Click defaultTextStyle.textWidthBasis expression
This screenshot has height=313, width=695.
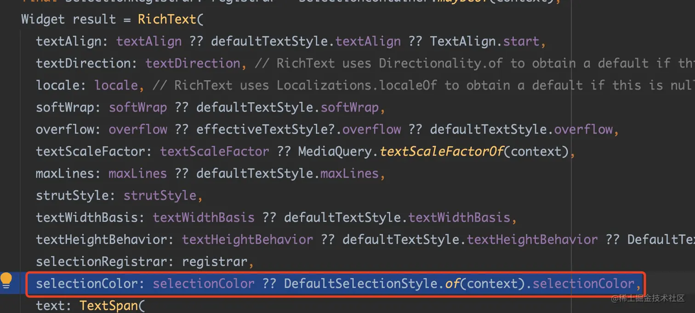[397, 218]
